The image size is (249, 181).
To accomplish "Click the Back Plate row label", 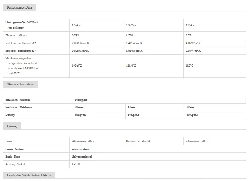I will tap(12, 157).
